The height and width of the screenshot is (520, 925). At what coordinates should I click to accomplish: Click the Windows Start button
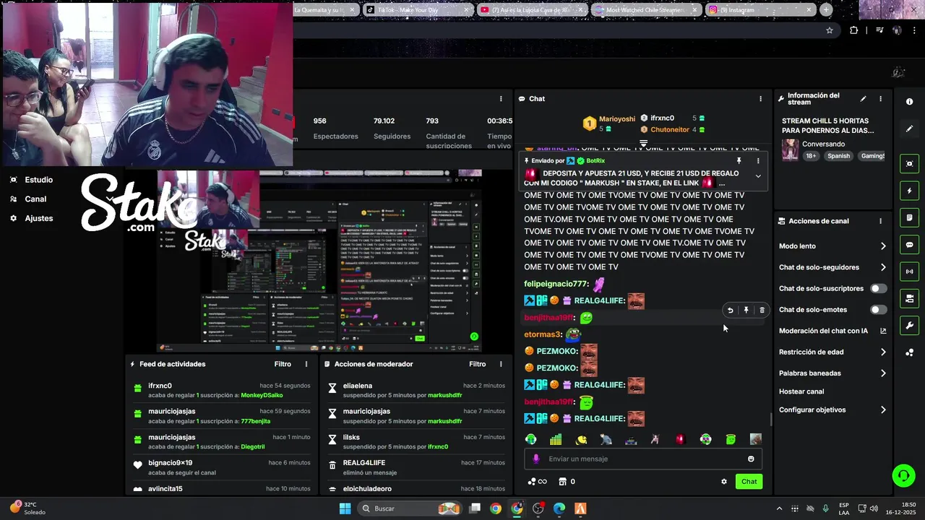click(345, 508)
